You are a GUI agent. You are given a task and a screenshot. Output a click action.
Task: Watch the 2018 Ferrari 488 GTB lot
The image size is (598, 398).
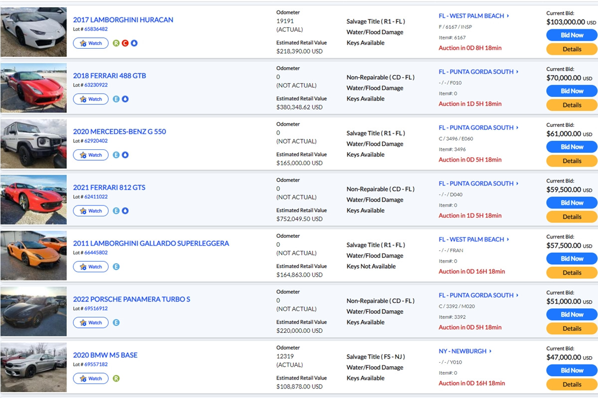91,99
